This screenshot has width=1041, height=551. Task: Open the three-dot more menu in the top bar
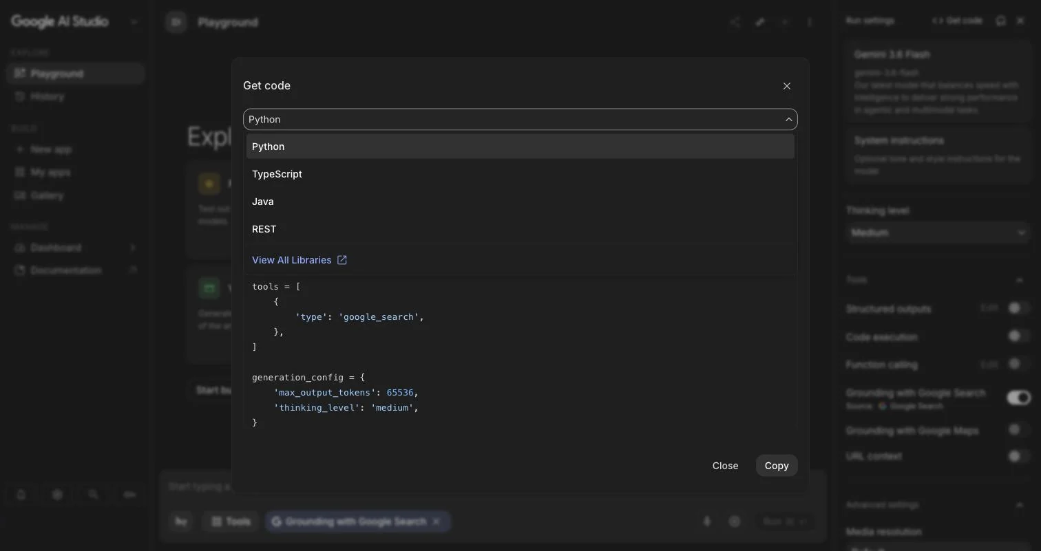point(810,22)
